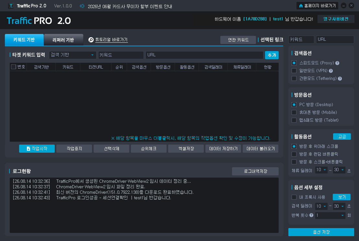Click the 연관 키워드 button
The height and width of the screenshot is (241, 359).
click(x=238, y=40)
